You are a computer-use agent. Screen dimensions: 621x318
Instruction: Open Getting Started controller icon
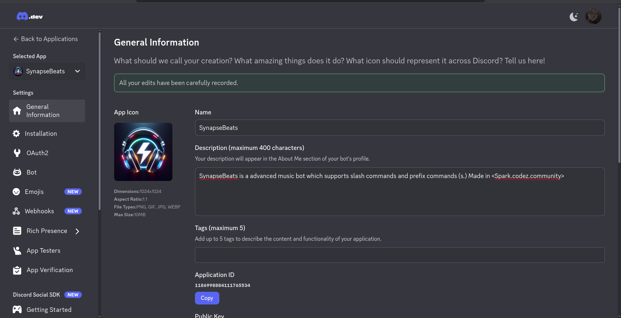click(x=17, y=310)
